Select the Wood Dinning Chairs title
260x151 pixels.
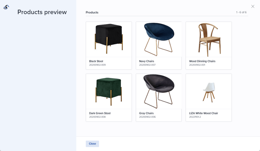pos(202,61)
